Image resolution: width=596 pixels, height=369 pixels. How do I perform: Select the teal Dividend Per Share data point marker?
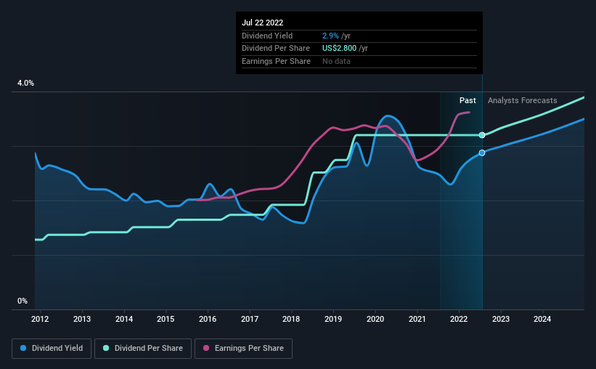[482, 135]
